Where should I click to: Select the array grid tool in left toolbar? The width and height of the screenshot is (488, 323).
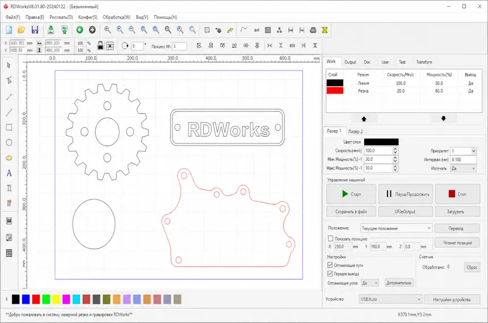[x=9, y=253]
